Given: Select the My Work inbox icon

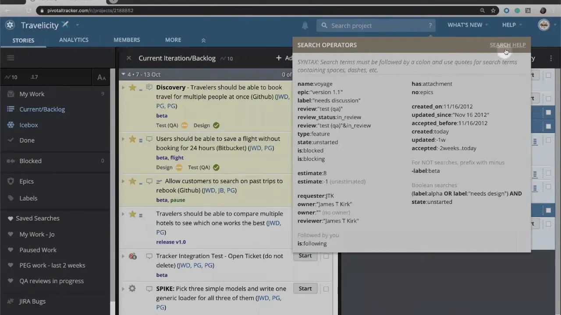Looking at the screenshot, I should [10, 94].
